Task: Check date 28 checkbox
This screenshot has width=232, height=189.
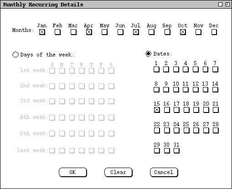Action: 216,130
